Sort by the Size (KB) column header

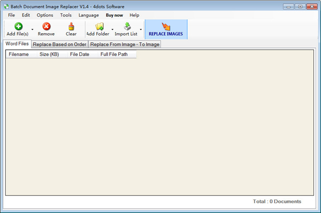pos(52,54)
